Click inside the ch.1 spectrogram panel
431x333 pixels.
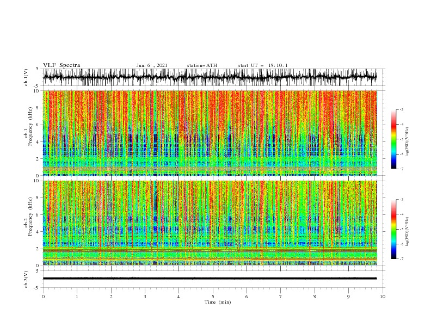[210, 133]
